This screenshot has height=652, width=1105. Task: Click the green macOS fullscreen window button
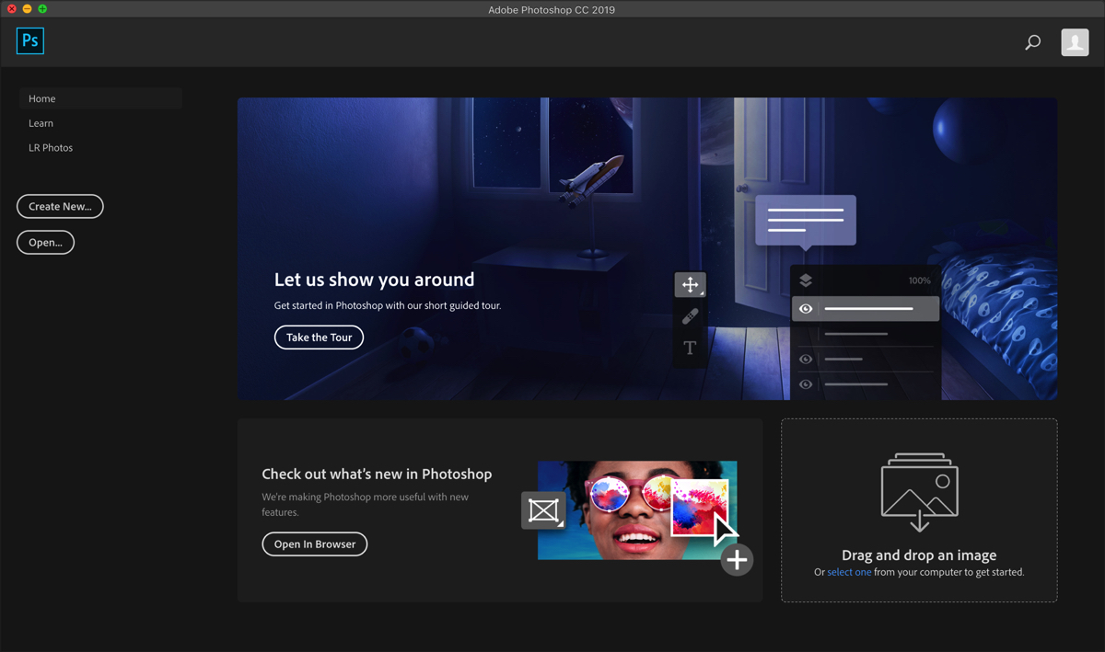click(42, 9)
